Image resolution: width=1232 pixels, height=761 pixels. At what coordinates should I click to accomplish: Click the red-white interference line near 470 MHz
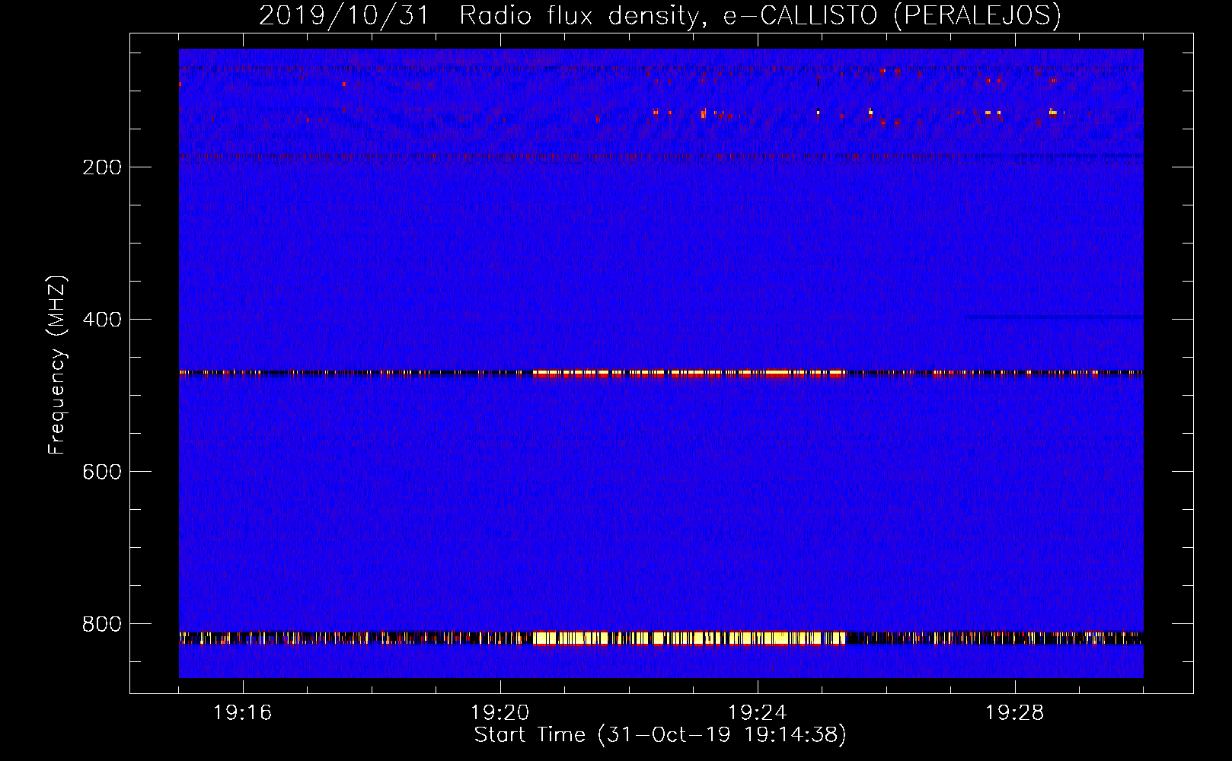point(685,373)
